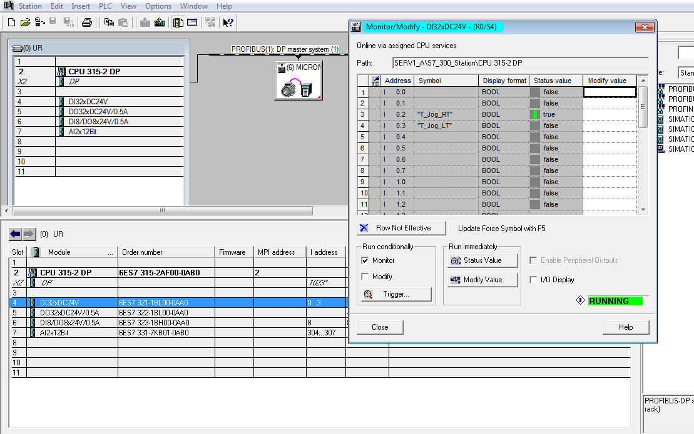Click the Path field in the Monitor/Modify dialog
Viewport: 694px width, 434px height.
pos(521,63)
